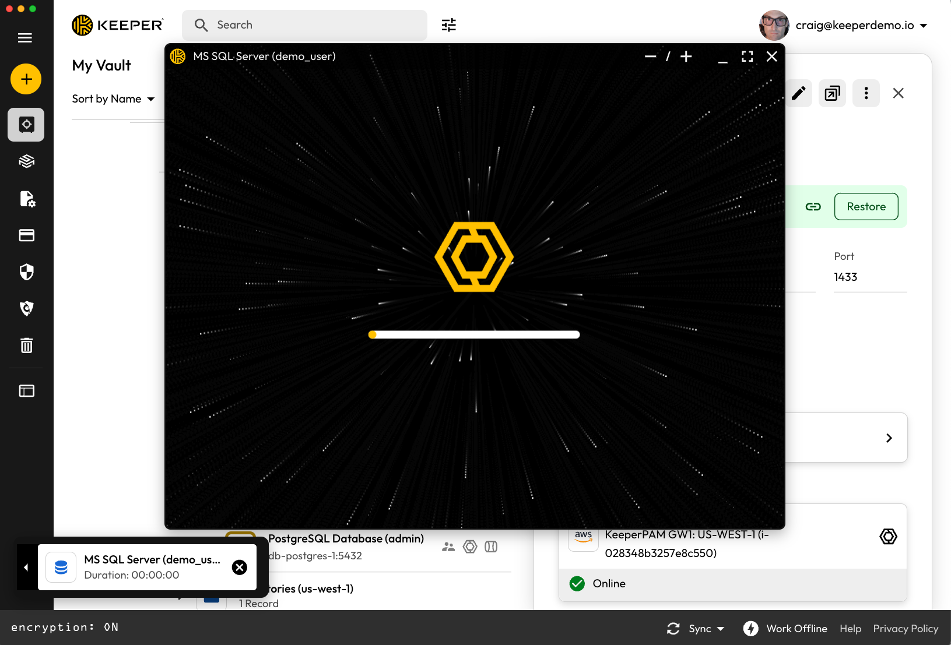Click the three-dot more options icon

pyautogui.click(x=866, y=93)
